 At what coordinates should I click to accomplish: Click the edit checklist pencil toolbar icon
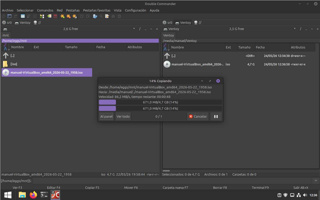(107, 16)
